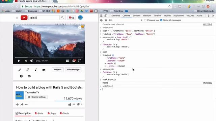Viewport: 216px width, 121px height.
Task: Mute the video volume
Action: tap(32, 61)
